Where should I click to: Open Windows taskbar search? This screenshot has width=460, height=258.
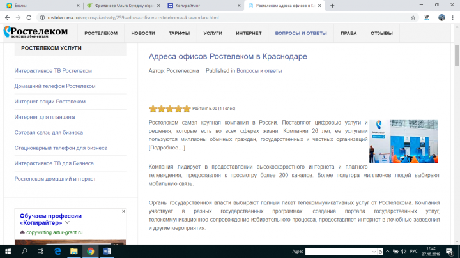point(24,251)
